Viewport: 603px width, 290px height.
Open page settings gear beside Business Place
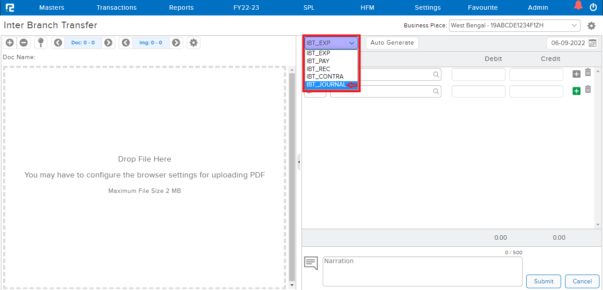pos(592,26)
